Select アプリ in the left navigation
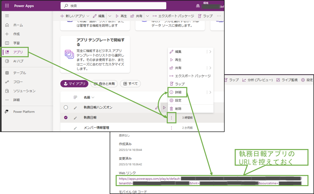This screenshot has width=314, height=194. 18,52
